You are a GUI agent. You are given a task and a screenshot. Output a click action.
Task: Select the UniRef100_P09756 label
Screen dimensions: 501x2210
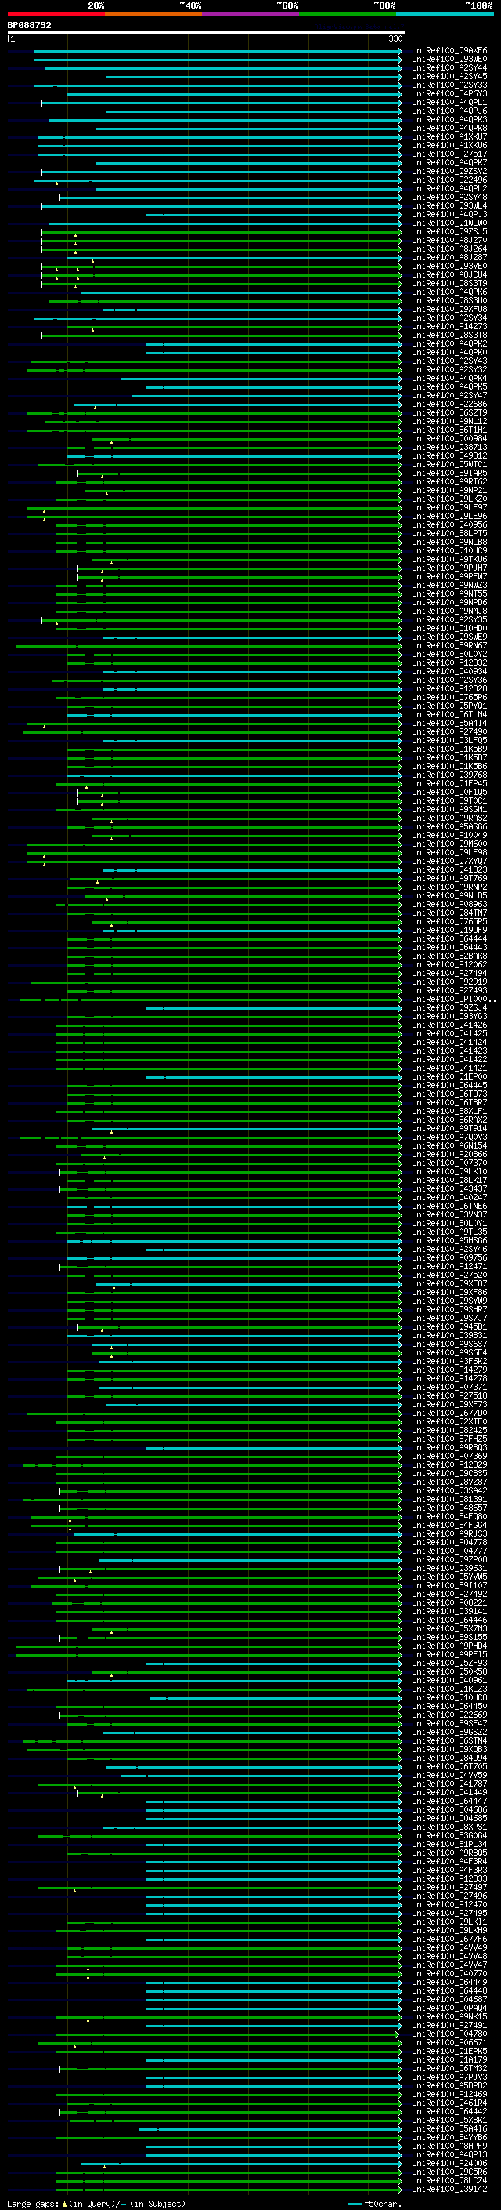point(449,1257)
